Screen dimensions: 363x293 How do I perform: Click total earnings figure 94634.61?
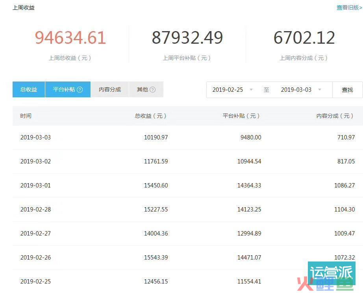pos(70,38)
